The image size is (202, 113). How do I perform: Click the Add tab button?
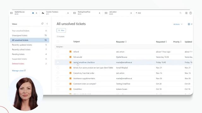[x=138, y=13]
